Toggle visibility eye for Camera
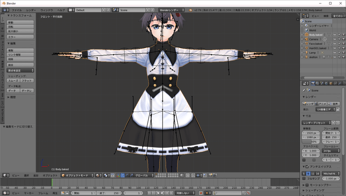This screenshot has height=196, width=346. click(x=335, y=39)
